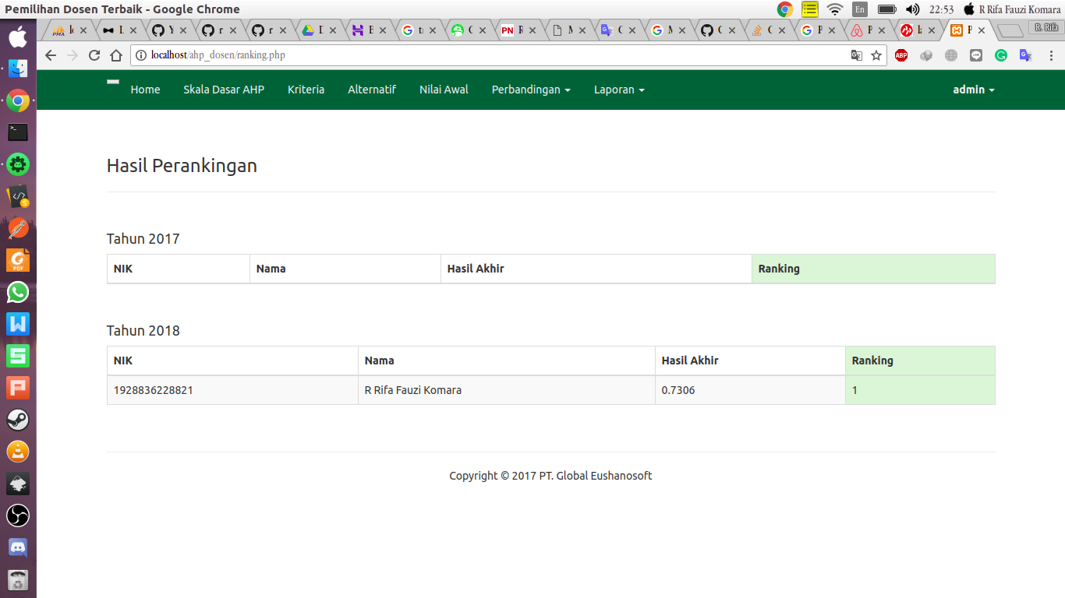The height and width of the screenshot is (598, 1065).
Task: Open VLC media player from dock
Action: [x=18, y=452]
